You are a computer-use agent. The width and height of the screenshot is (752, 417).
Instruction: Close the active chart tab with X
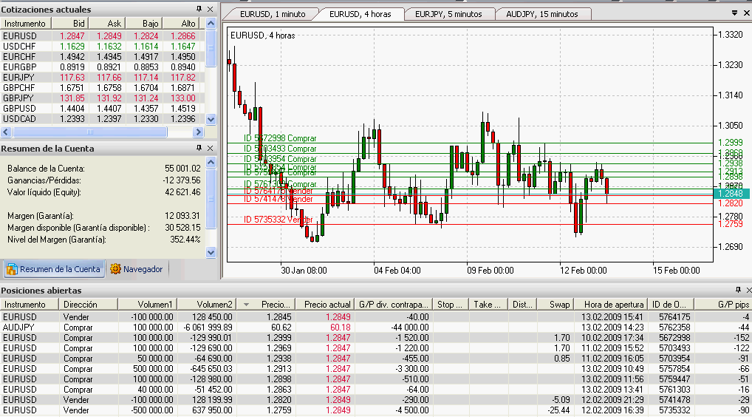pos(746,13)
